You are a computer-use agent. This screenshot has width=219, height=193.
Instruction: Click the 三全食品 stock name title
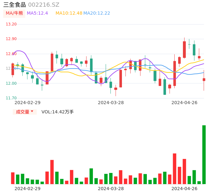click(x=14, y=5)
